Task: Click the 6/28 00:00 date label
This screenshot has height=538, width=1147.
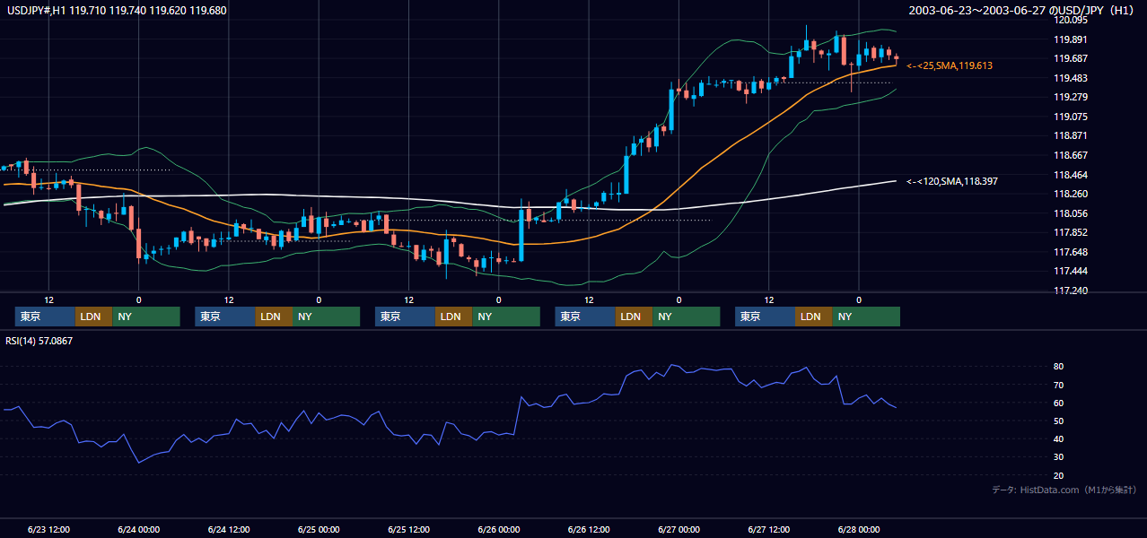Action: (x=859, y=529)
